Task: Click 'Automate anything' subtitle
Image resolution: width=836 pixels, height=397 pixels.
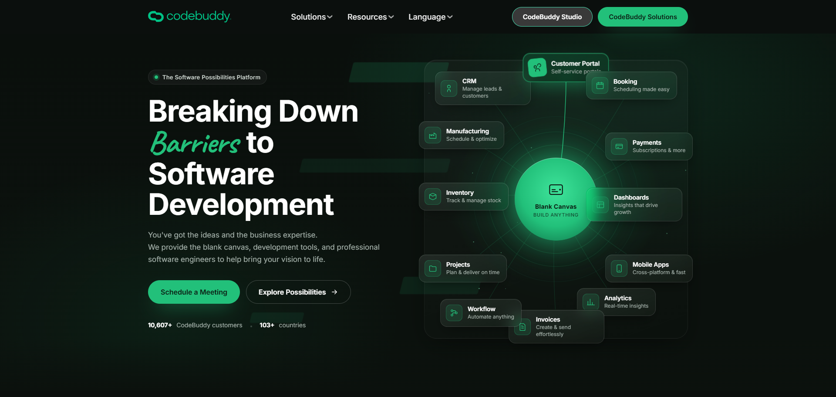Action: [x=491, y=317]
